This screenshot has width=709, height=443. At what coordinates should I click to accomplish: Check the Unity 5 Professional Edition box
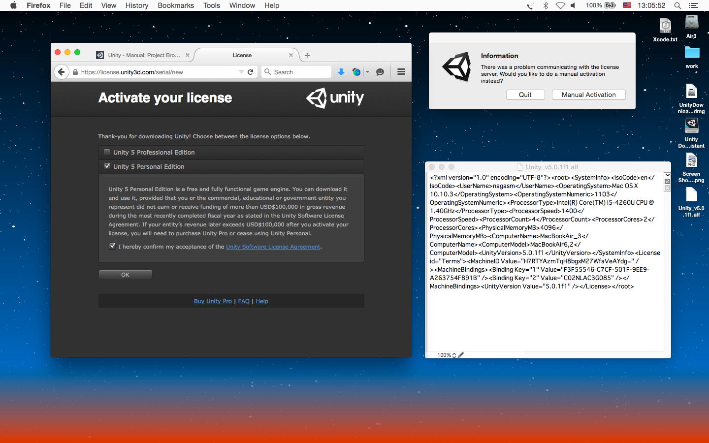click(x=107, y=152)
